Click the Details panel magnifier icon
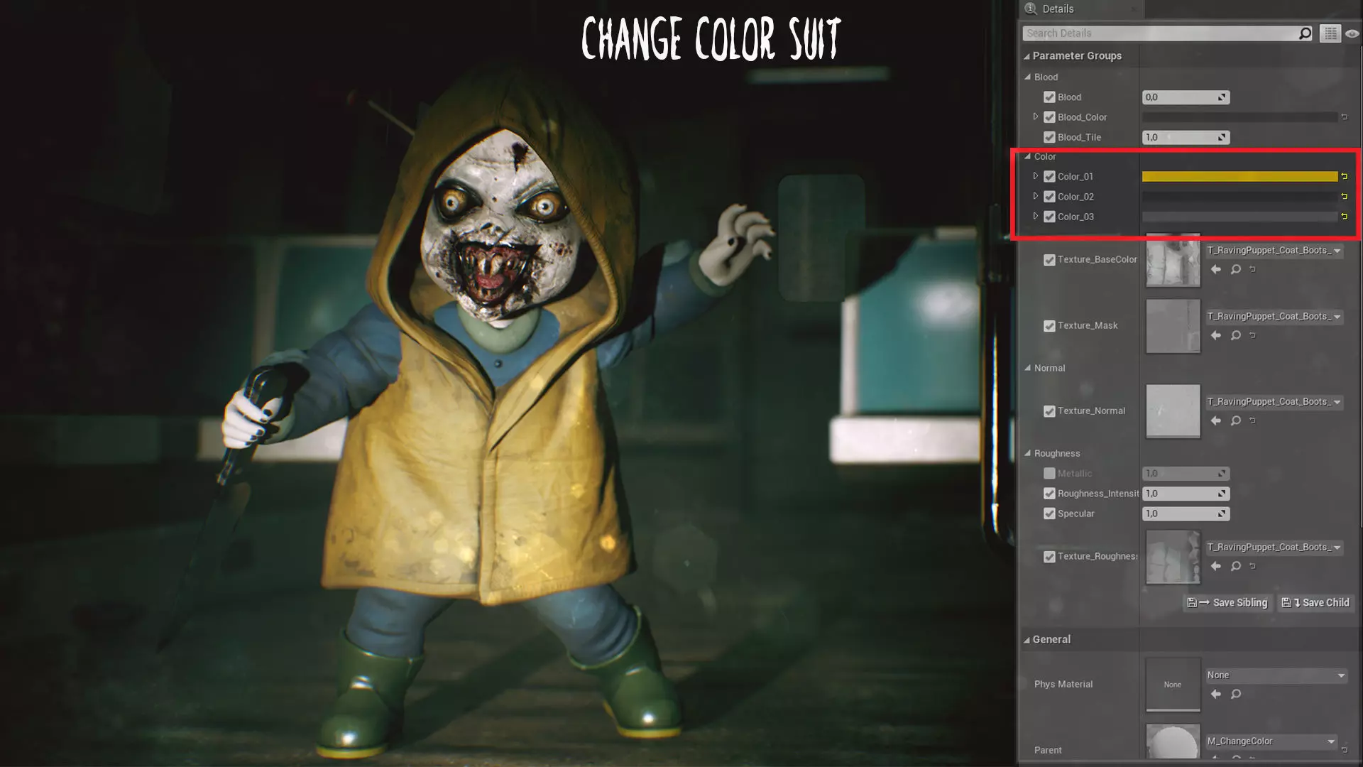The height and width of the screenshot is (767, 1363). pyautogui.click(x=1031, y=9)
